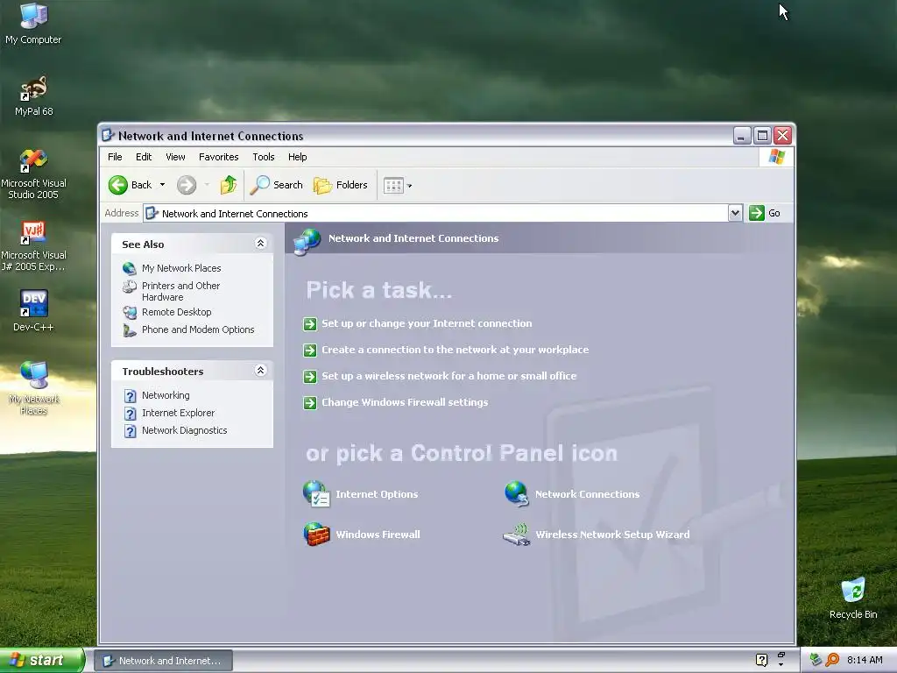Launch the Internet Explorer troubleshooter
The height and width of the screenshot is (673, 897).
point(178,414)
